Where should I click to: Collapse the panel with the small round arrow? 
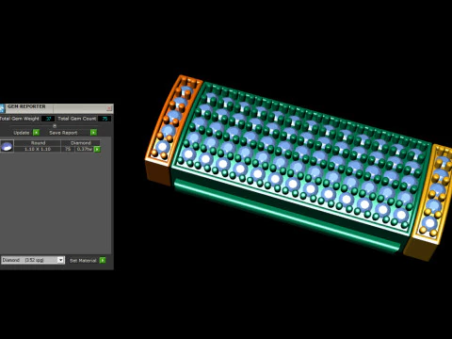[55, 126]
